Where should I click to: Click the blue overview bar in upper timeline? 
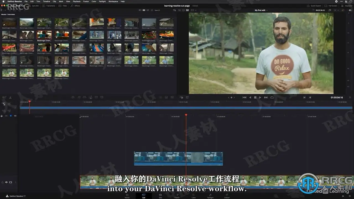click(x=186, y=108)
